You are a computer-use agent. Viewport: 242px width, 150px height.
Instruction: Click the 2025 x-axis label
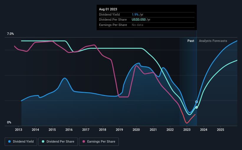pos(220,130)
